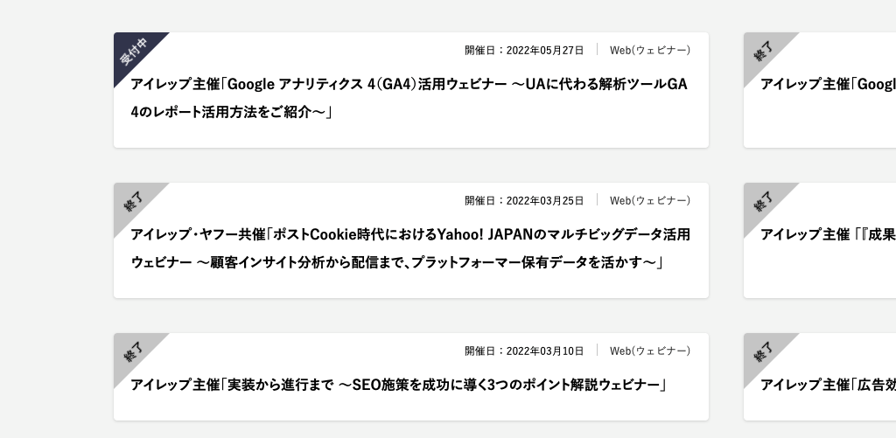Click the 受付中 corner ribbon badge
Viewport: 896px width, 438px height.
[134, 52]
